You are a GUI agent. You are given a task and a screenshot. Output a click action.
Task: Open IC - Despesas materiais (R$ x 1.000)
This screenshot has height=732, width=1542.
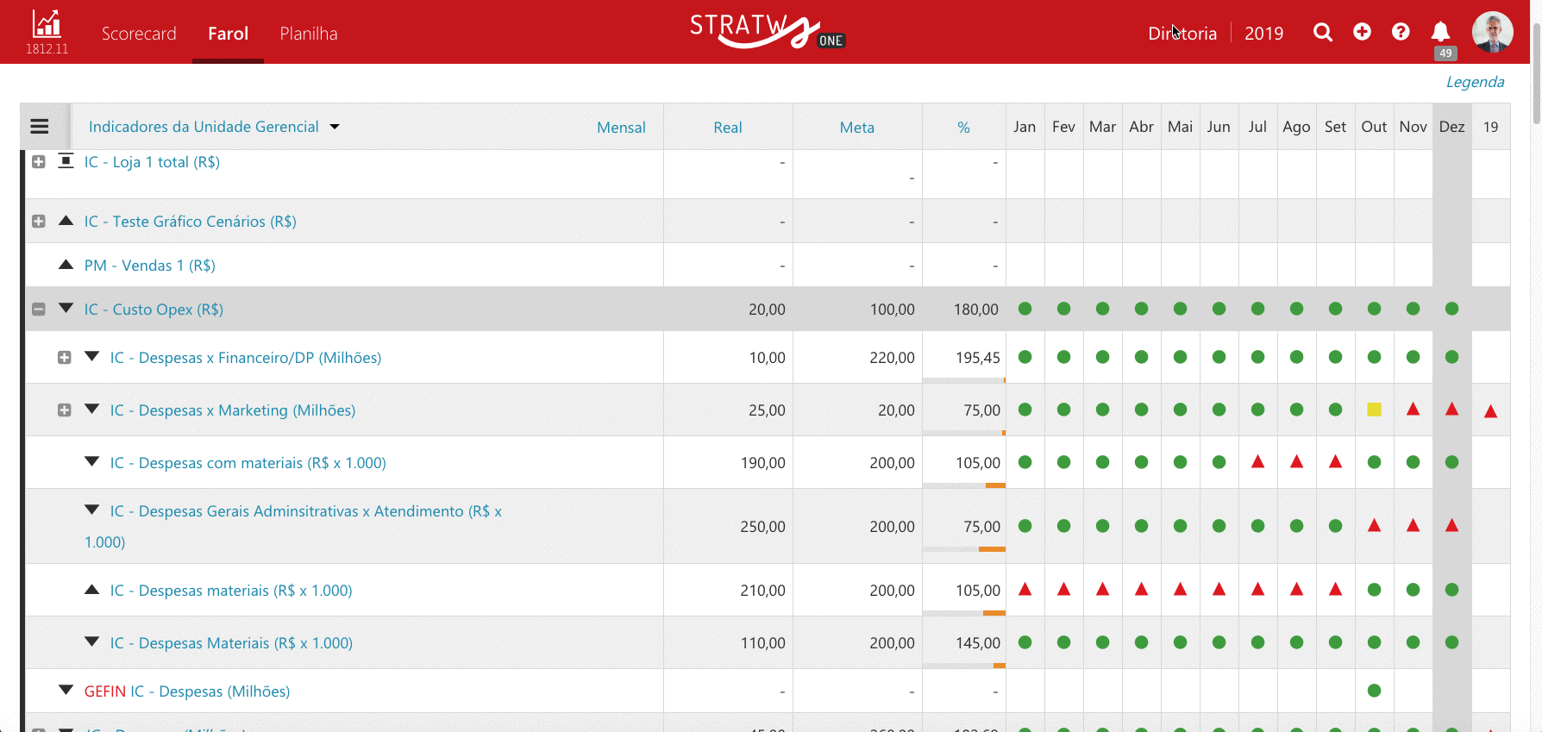pos(231,591)
